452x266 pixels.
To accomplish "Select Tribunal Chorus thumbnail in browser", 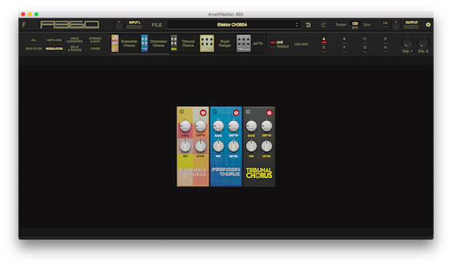I will [x=174, y=43].
